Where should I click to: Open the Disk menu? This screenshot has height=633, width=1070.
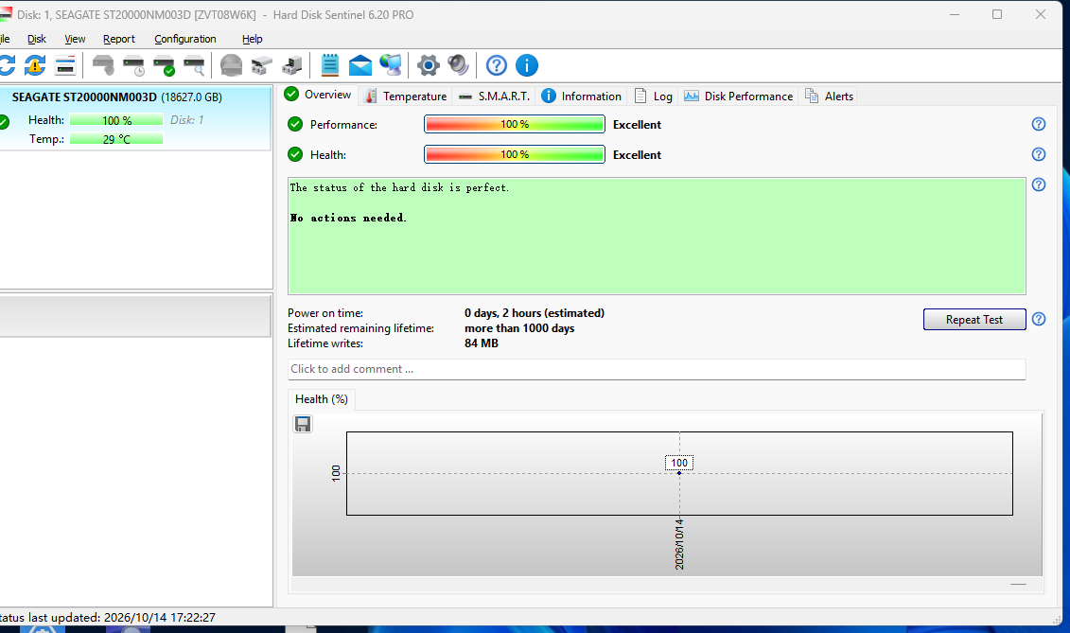pyautogui.click(x=37, y=39)
